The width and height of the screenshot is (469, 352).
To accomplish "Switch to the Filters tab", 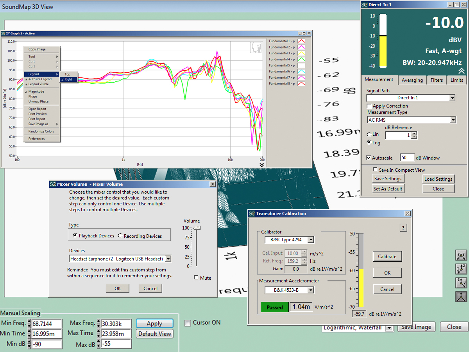I will [437, 80].
